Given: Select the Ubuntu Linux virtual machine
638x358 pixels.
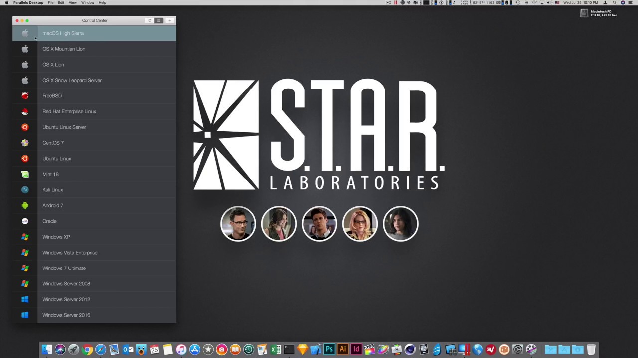Looking at the screenshot, I should [x=94, y=158].
